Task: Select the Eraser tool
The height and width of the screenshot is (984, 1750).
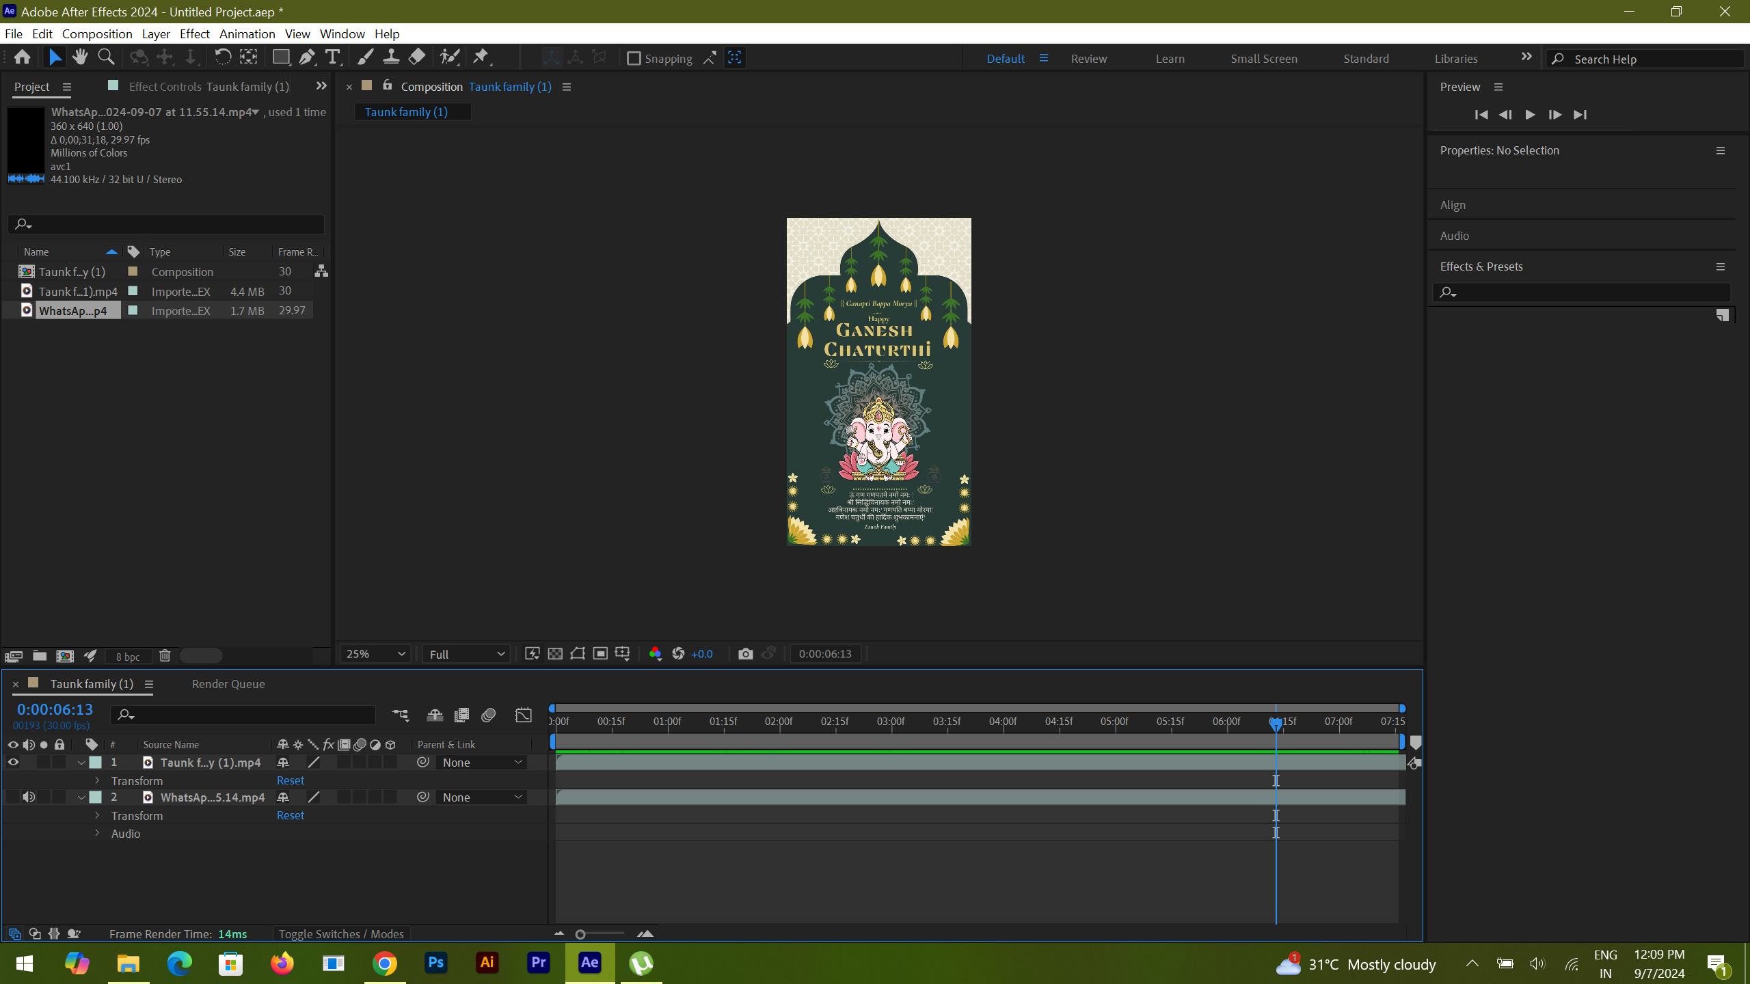Action: point(417,57)
